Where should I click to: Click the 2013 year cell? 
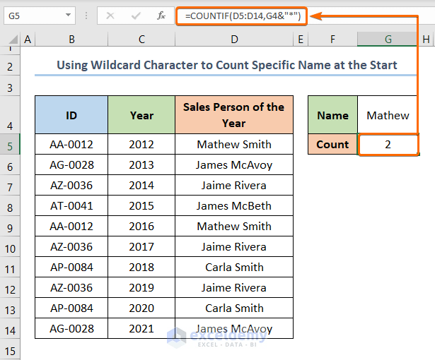141,164
